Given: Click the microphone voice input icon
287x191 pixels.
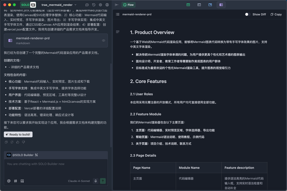Looking at the screenshot, I should (96, 181).
